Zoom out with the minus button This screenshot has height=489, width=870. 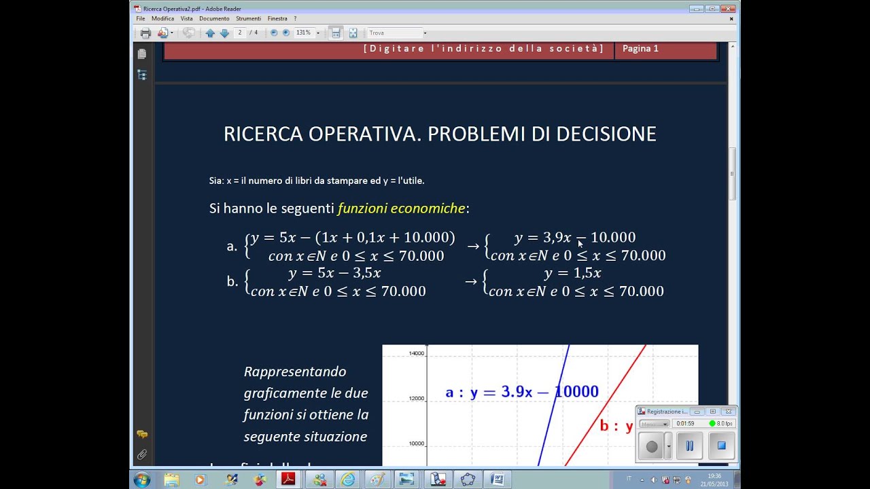(274, 33)
